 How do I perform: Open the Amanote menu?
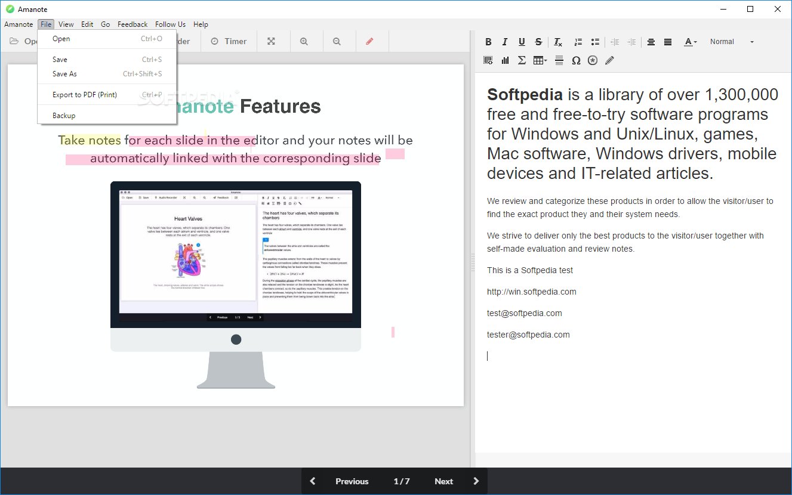point(19,24)
